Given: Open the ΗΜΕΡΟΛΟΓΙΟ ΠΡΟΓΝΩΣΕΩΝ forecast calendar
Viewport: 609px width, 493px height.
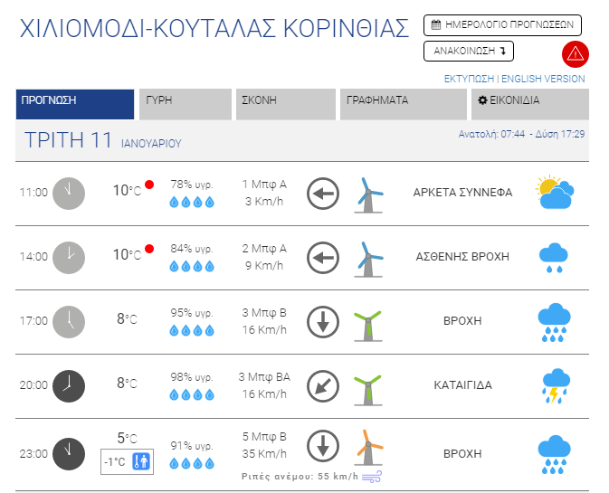Looking at the screenshot, I should click(502, 25).
